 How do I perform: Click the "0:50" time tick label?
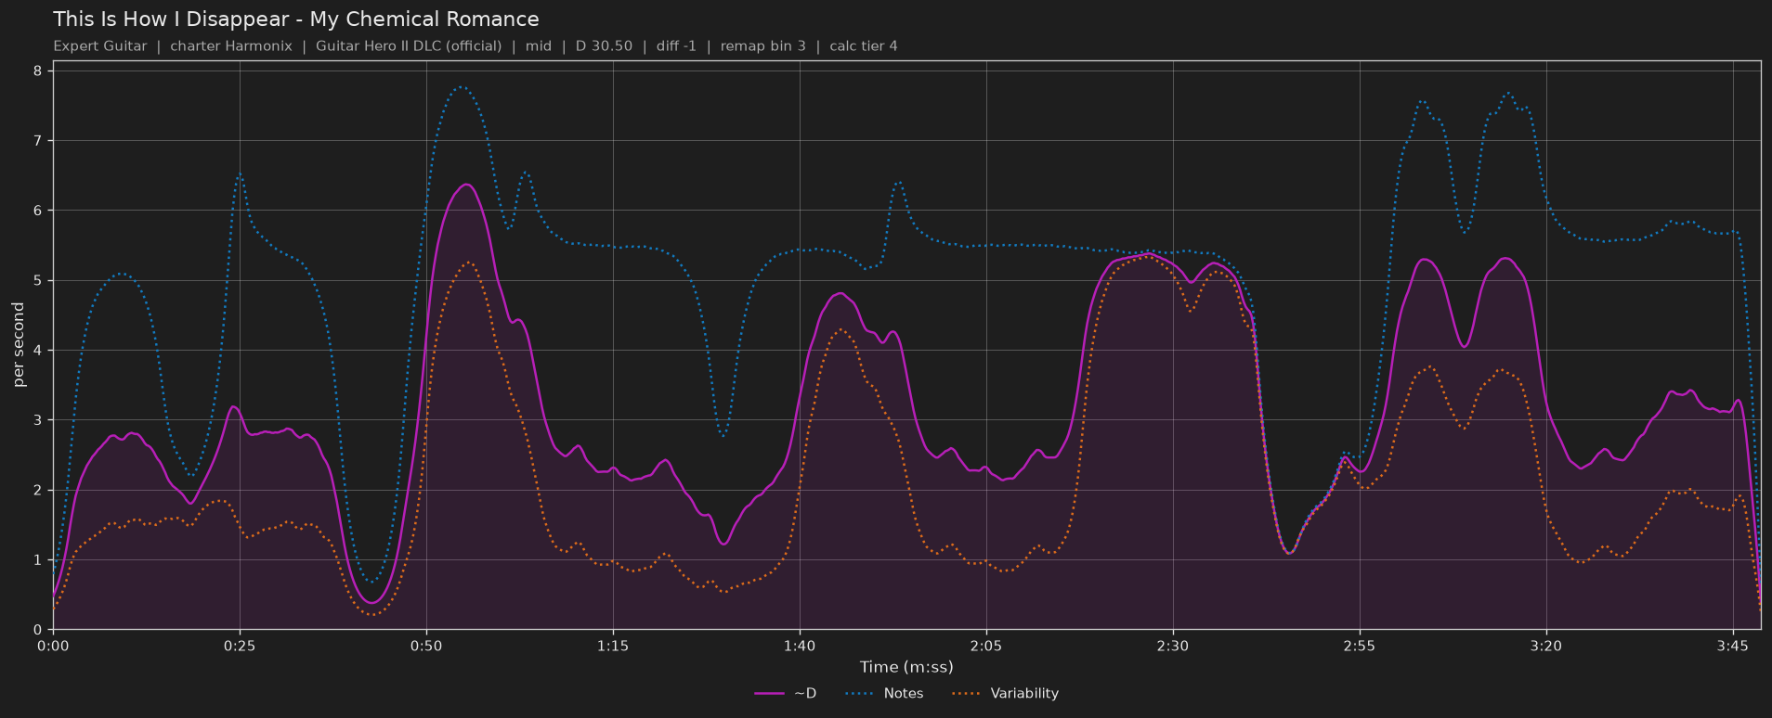[x=426, y=646]
